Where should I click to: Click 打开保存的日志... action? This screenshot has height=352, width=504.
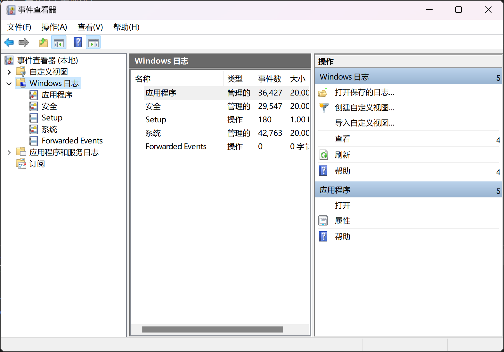click(x=365, y=92)
